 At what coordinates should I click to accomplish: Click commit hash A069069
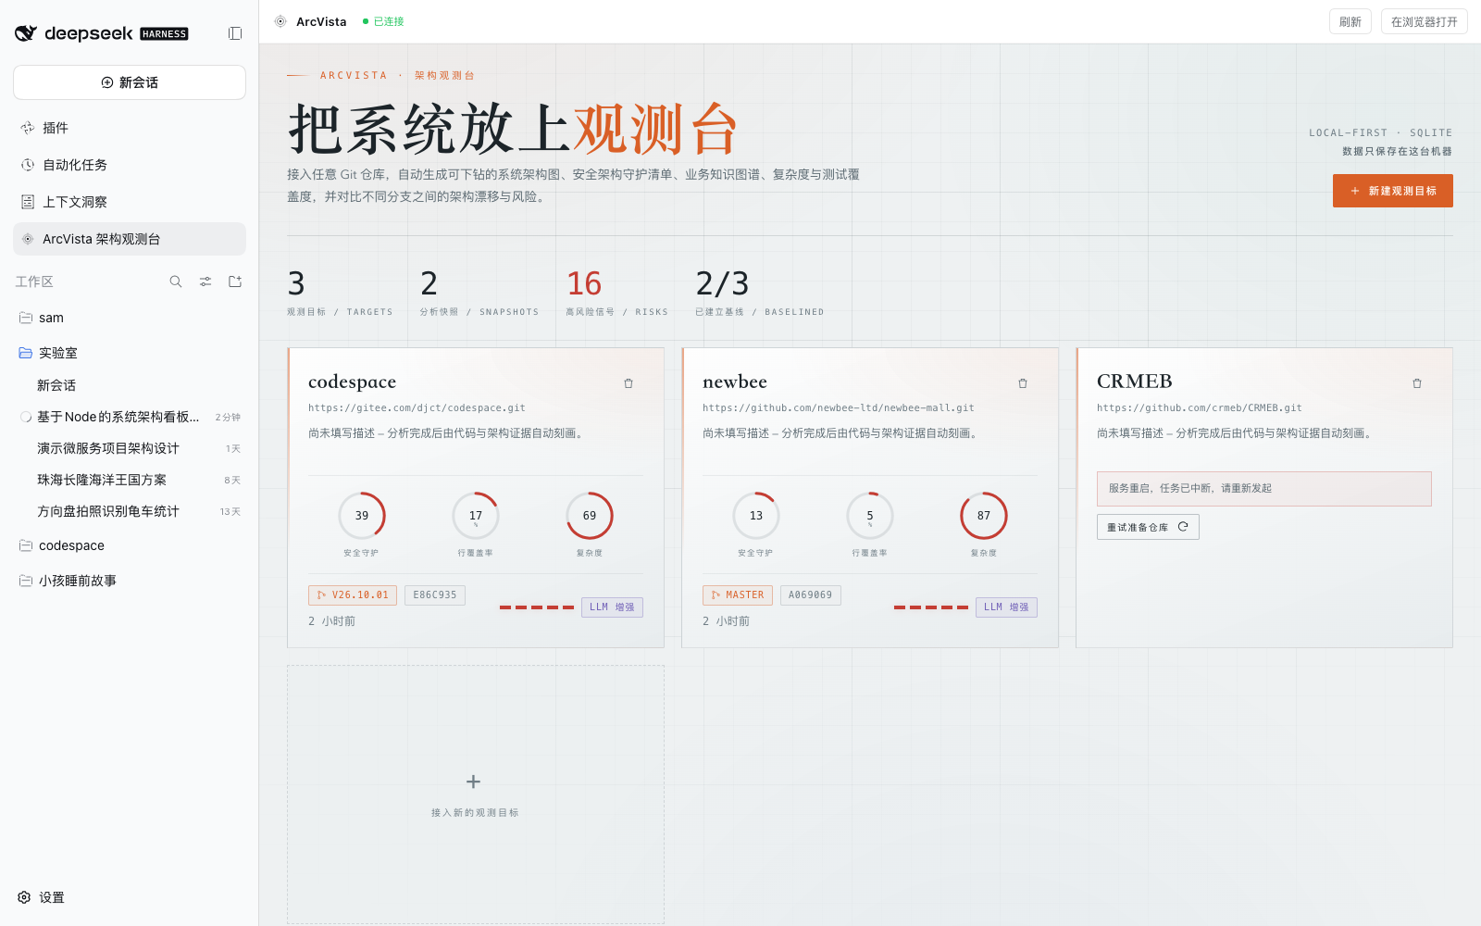pos(811,595)
